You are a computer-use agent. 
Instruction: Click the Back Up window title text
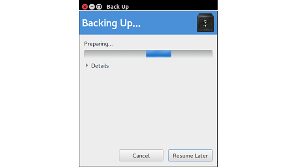[x=118, y=7]
